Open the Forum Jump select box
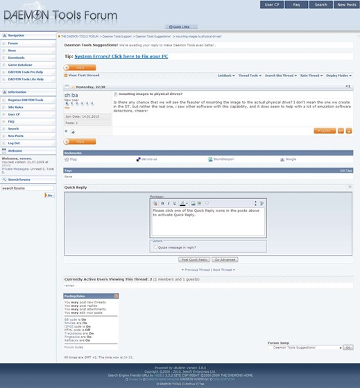The width and height of the screenshot is (360, 388). click(305, 348)
